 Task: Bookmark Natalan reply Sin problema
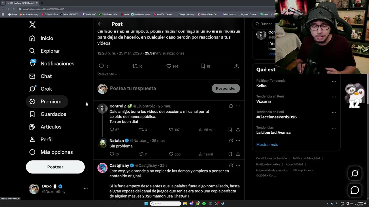[x=230, y=154]
